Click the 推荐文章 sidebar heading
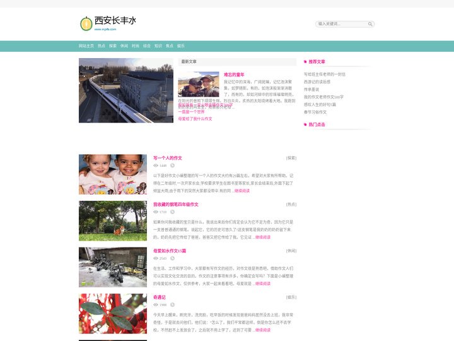 tap(317, 62)
